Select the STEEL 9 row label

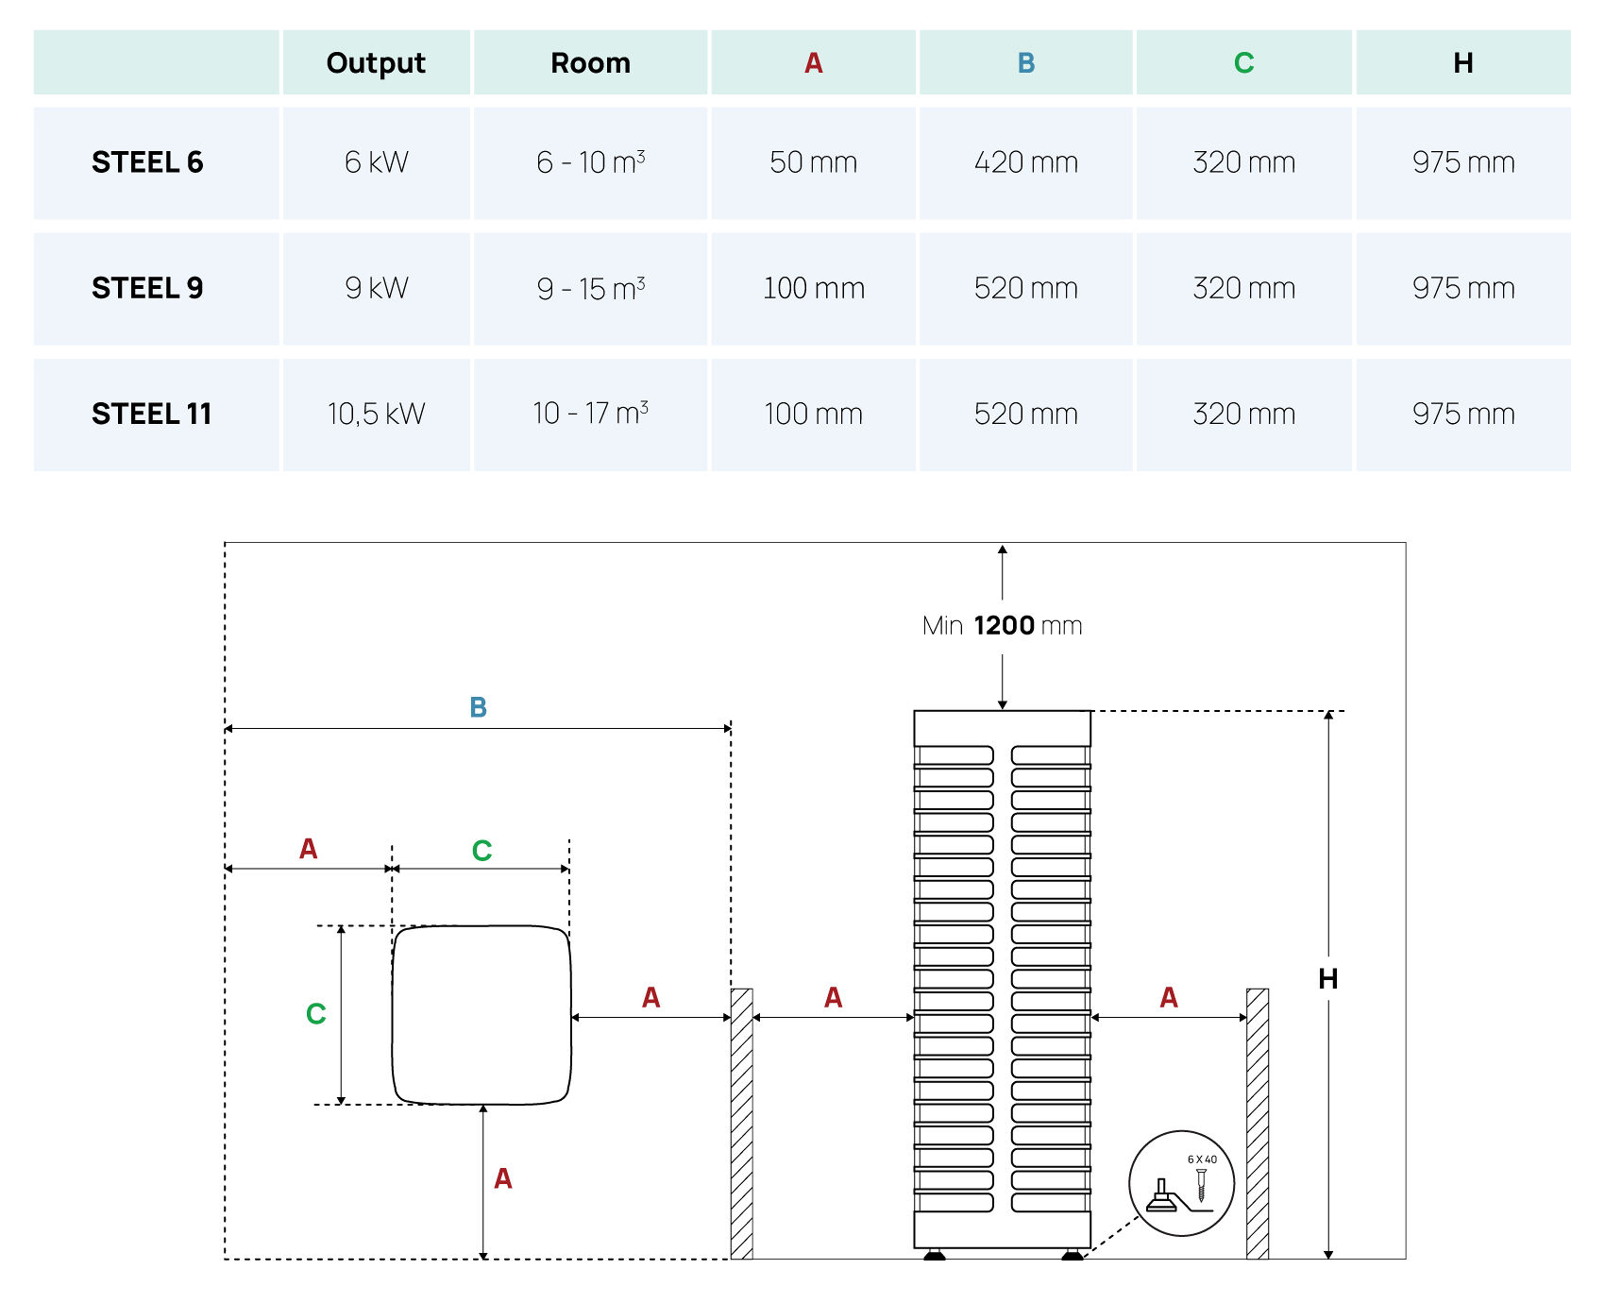tap(147, 288)
